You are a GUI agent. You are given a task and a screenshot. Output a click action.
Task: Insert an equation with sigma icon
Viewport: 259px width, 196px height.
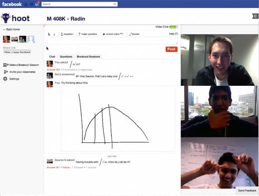point(67,34)
